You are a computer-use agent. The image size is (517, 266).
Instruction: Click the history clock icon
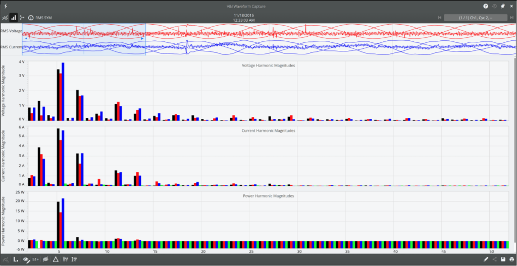494,6
